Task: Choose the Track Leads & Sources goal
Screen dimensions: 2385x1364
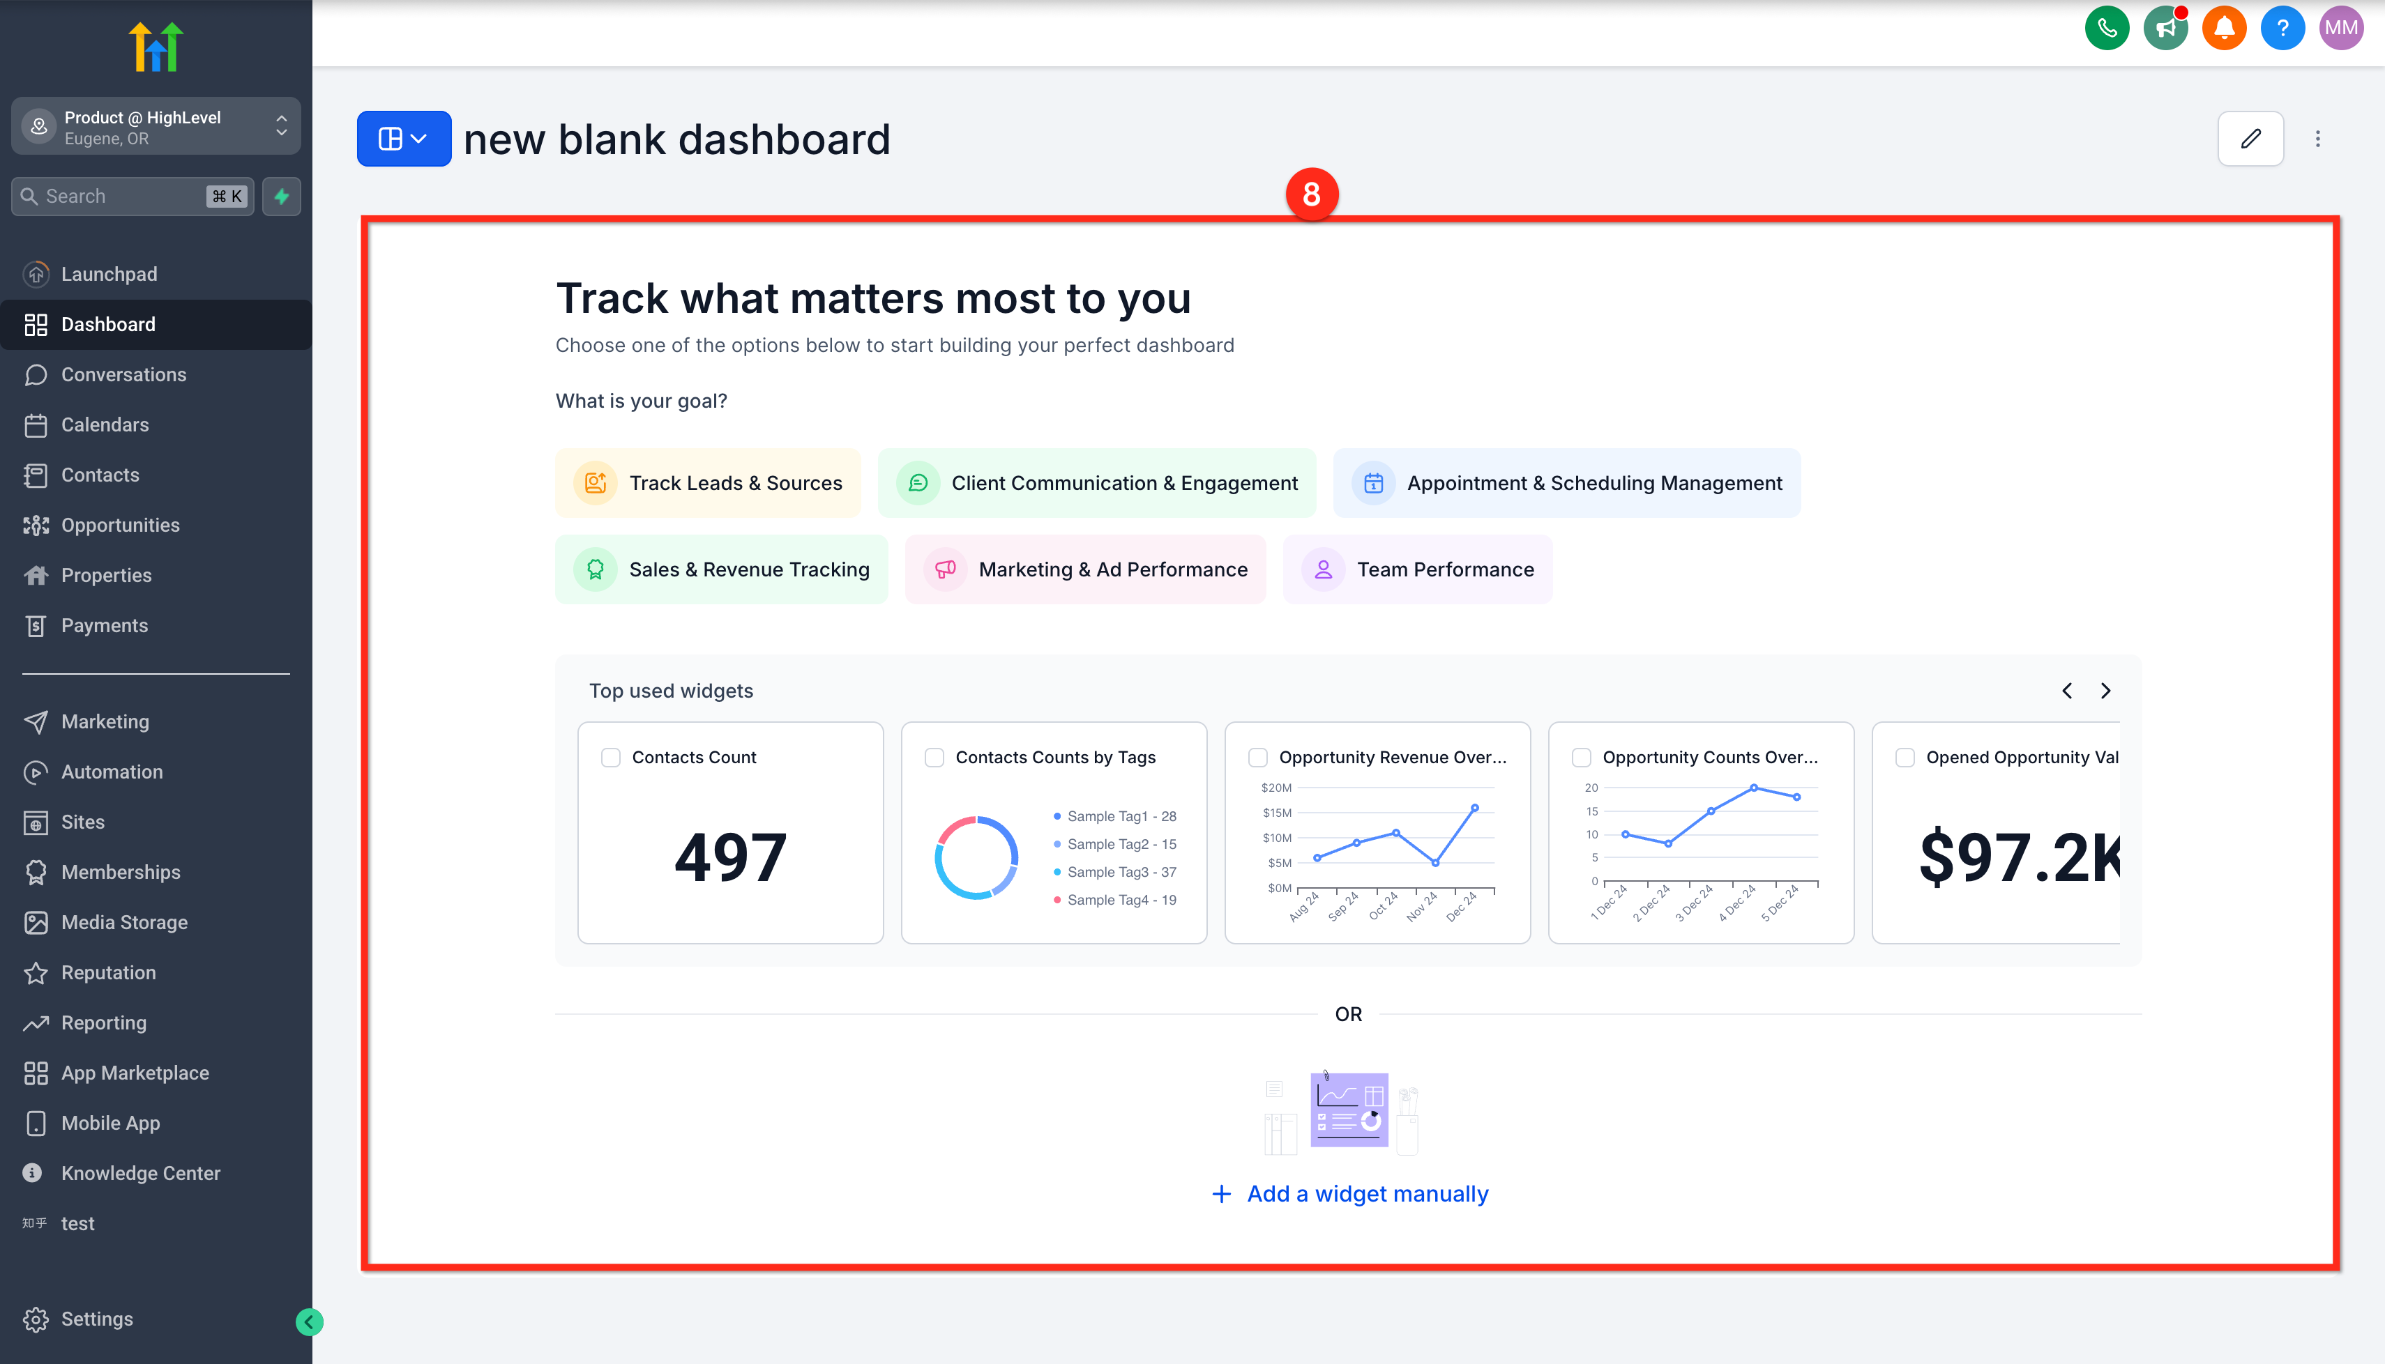Action: point(708,482)
